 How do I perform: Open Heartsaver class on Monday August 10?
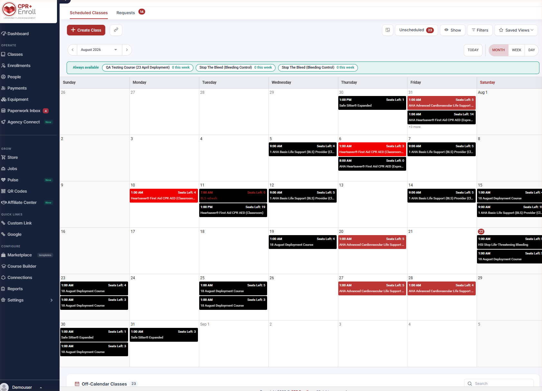pos(164,195)
